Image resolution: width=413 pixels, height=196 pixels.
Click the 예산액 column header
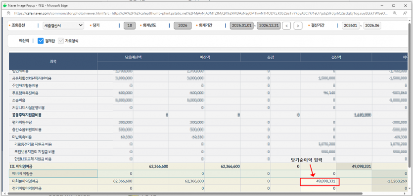[x=205, y=57]
